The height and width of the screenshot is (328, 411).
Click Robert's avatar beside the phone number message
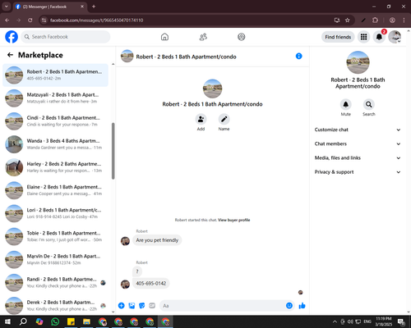(x=125, y=285)
